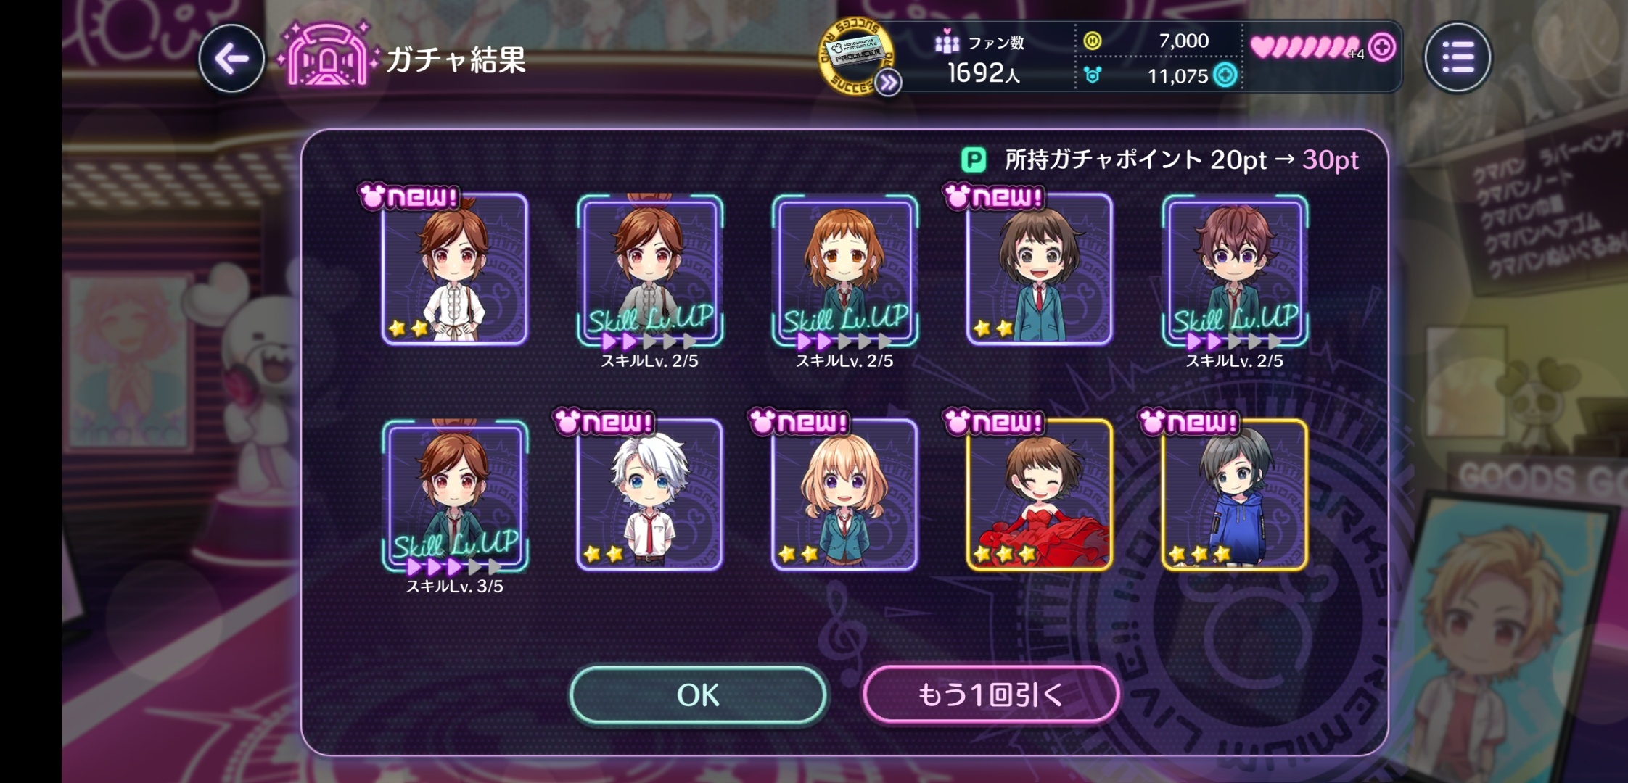Select the Skill Lv. 3/5 character card
Viewport: 1628px width, 783px height.
click(x=455, y=496)
